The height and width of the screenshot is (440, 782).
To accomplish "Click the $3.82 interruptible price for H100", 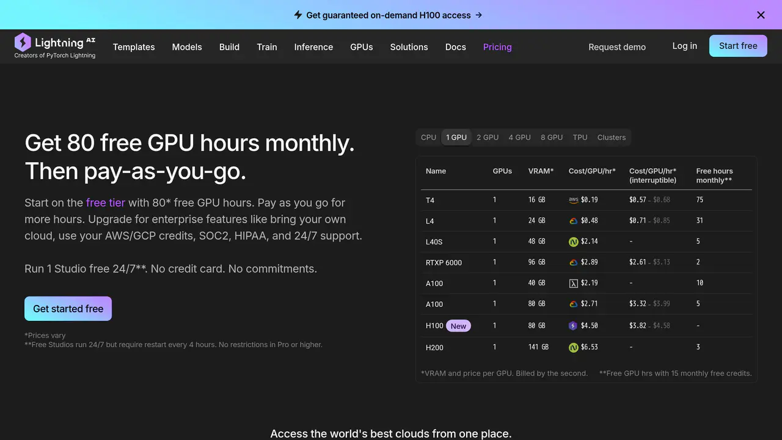I will coord(638,326).
